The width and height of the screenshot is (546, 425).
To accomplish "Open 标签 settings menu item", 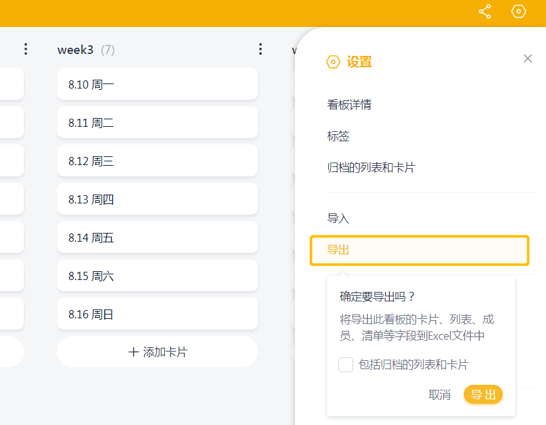I will 338,136.
